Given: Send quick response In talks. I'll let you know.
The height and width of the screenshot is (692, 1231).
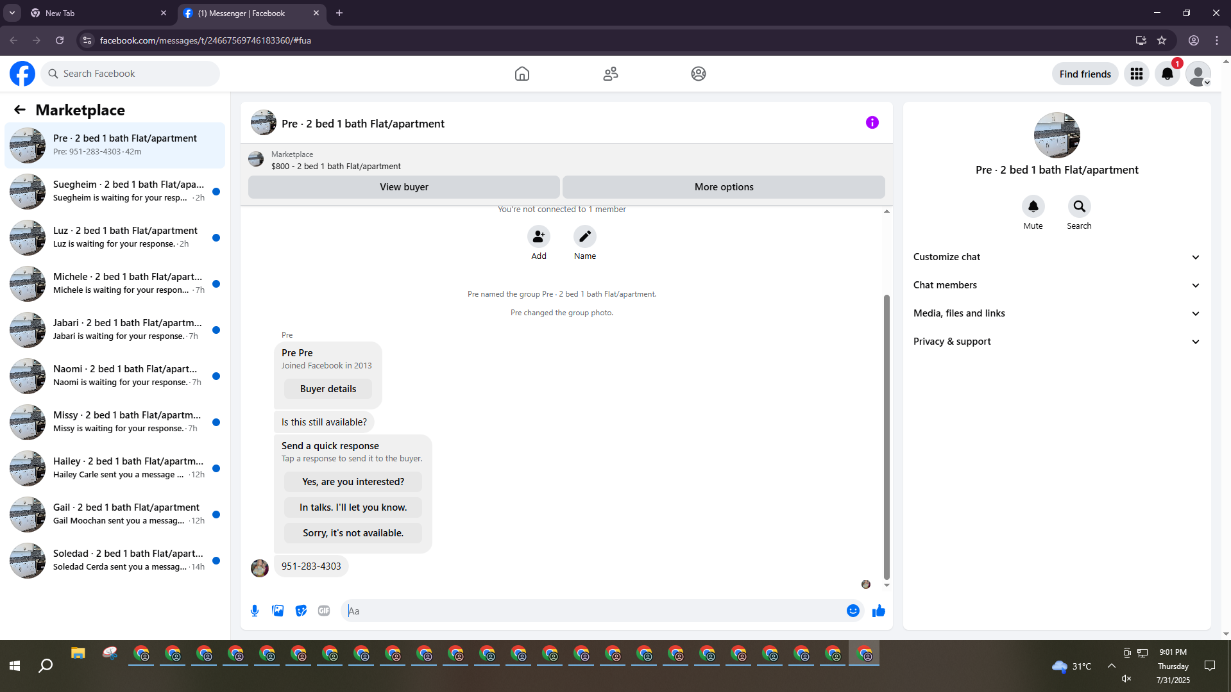Looking at the screenshot, I should pos(353,507).
